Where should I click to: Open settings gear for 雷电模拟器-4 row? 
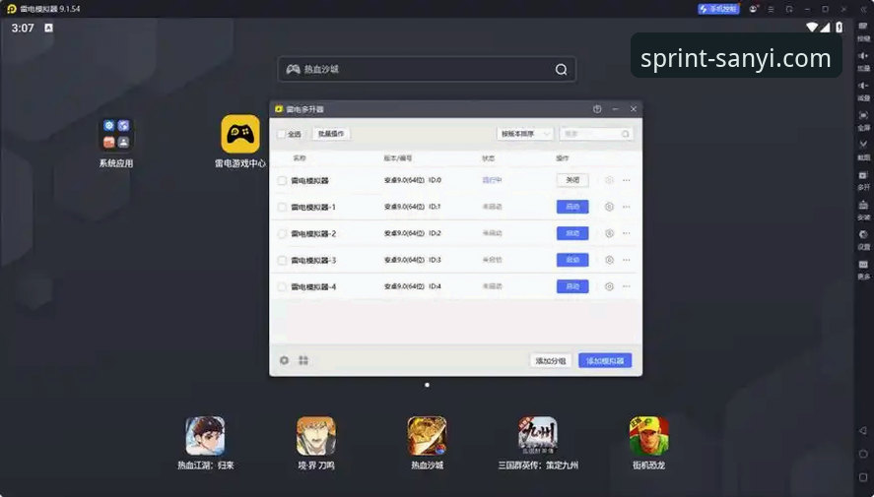coord(609,286)
